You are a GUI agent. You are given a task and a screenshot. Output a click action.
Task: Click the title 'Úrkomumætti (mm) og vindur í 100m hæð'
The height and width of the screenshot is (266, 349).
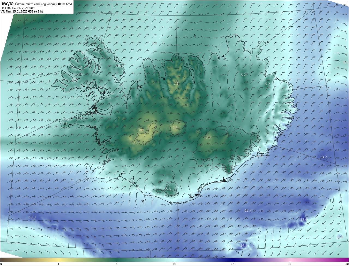pos(44,4)
